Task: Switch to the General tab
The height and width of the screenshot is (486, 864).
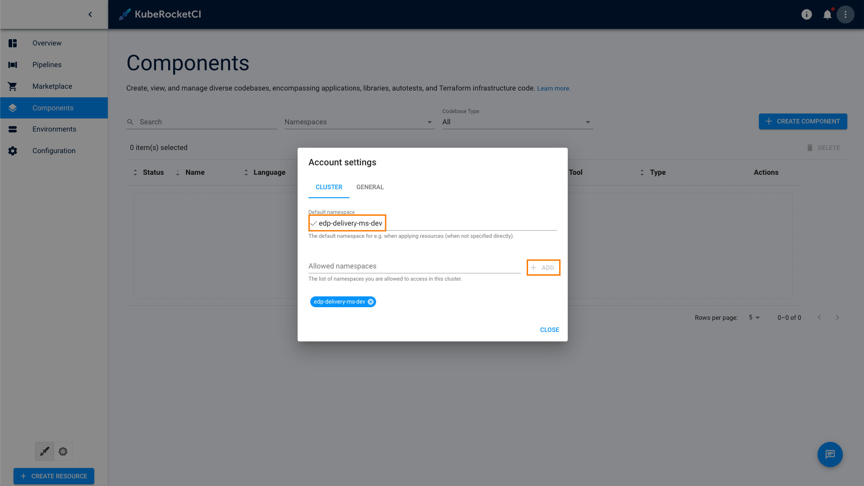Action: (x=370, y=187)
